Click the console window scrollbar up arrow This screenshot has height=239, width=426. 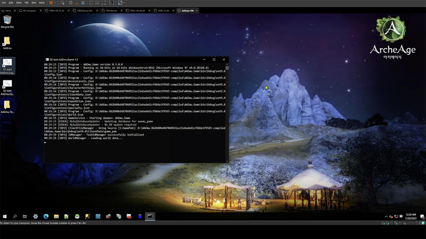pyautogui.click(x=227, y=64)
